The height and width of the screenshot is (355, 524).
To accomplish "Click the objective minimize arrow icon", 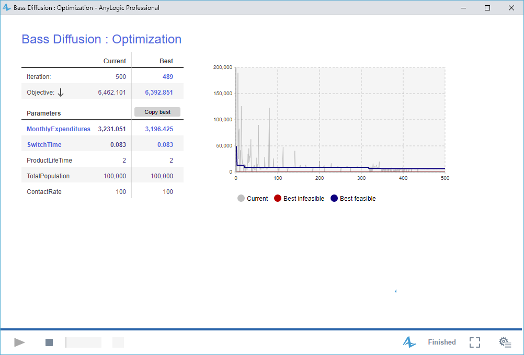I will [x=61, y=93].
